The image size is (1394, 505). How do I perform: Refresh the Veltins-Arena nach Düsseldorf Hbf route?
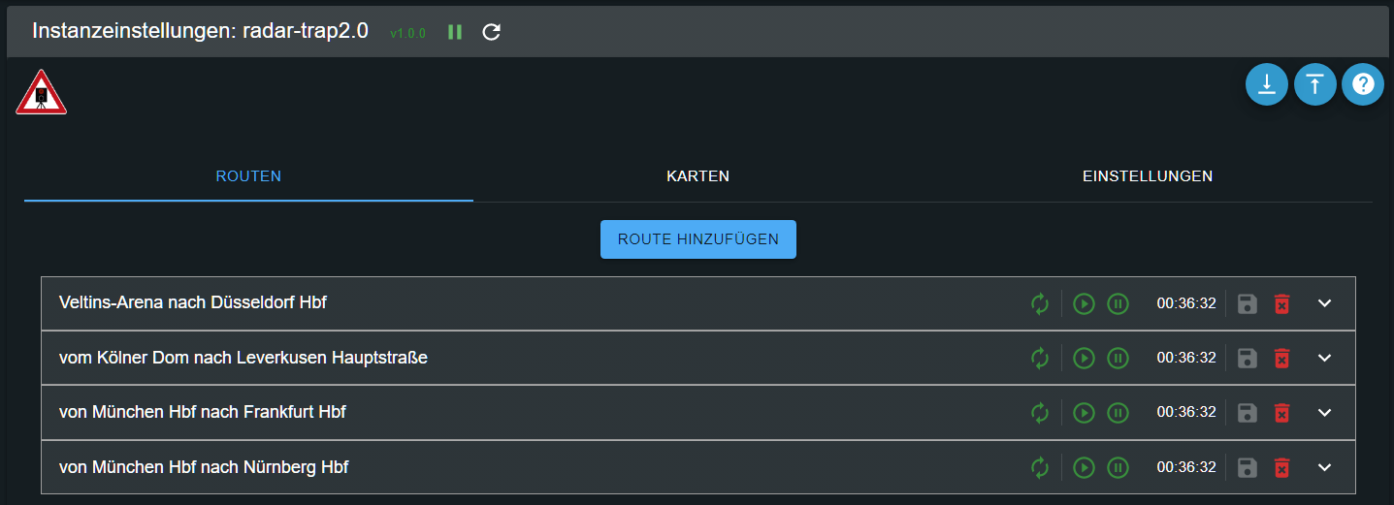[x=1040, y=303]
